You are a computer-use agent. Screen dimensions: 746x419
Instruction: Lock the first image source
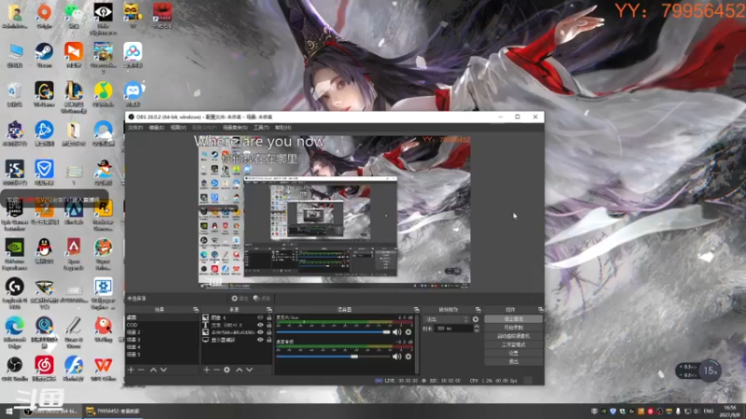coord(269,318)
